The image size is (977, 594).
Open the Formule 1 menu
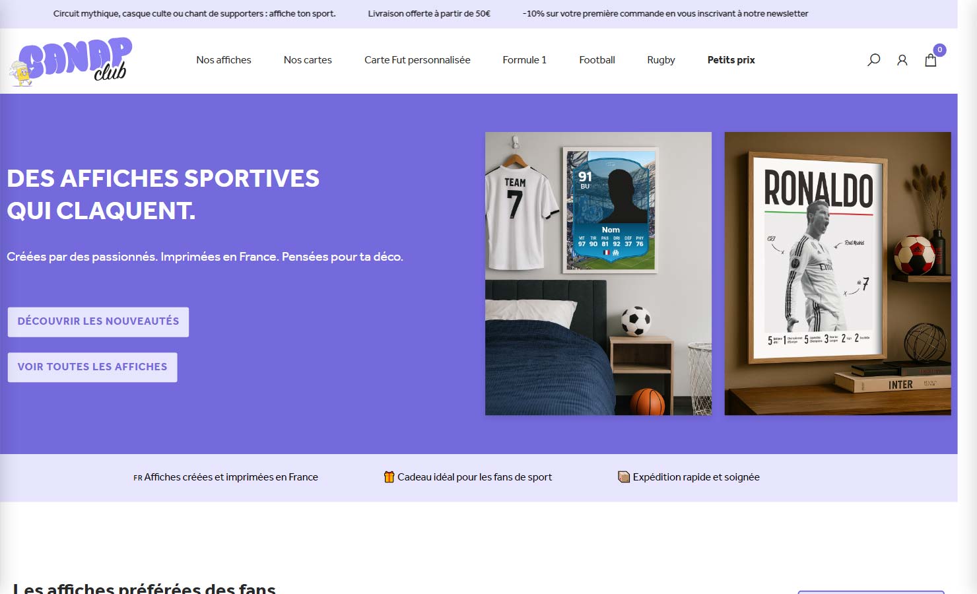525,60
